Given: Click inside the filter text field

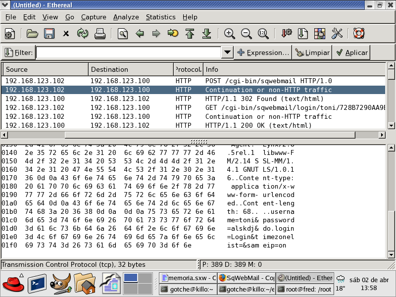Looking at the screenshot, I should coord(129,52).
